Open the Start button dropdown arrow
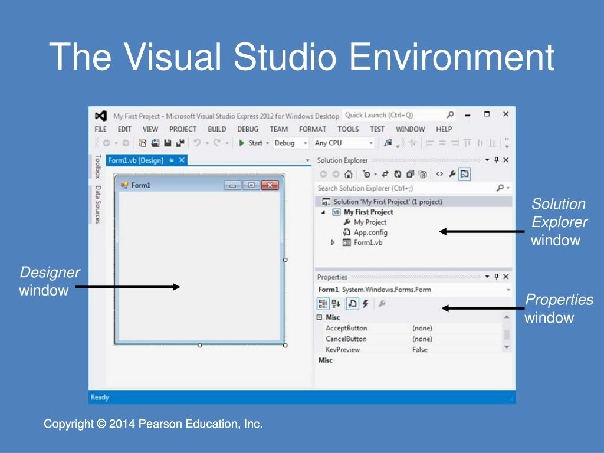Image resolution: width=604 pixels, height=453 pixels. click(x=267, y=143)
